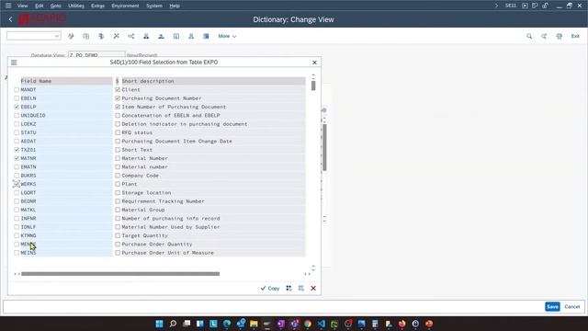Tick the BUKRS field checkbox

[x=17, y=176]
